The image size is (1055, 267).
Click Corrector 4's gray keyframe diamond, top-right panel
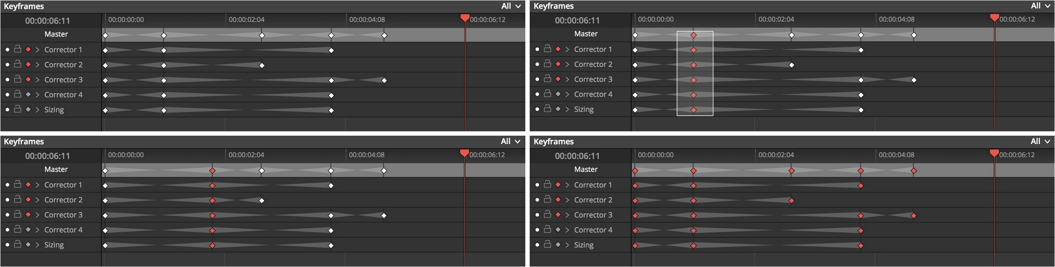[558, 94]
